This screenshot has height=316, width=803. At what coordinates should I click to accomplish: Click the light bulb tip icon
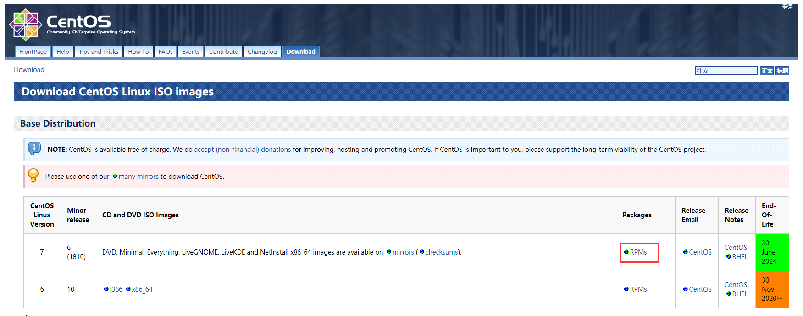coord(33,176)
